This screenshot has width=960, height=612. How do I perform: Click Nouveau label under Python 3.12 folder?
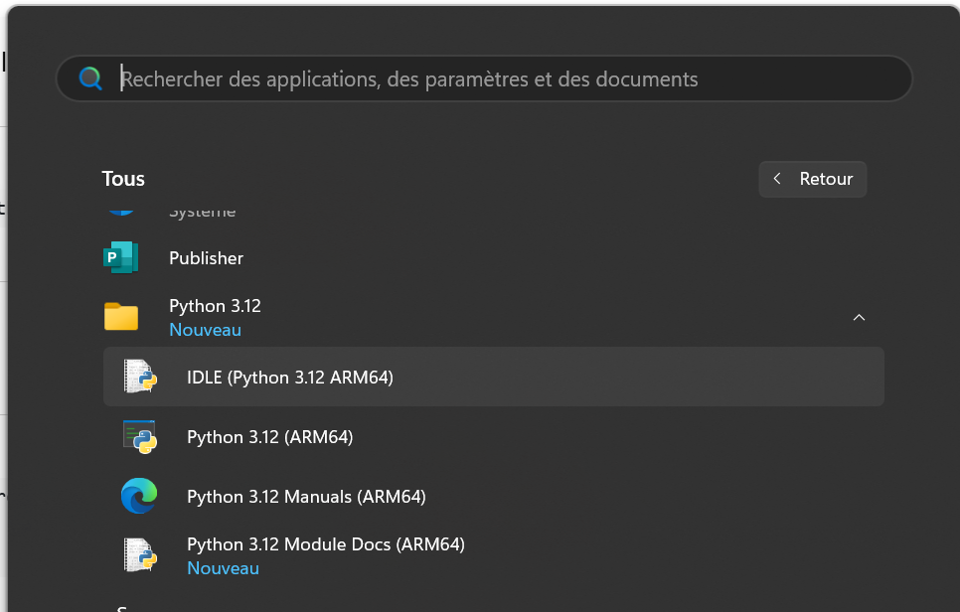[205, 330]
